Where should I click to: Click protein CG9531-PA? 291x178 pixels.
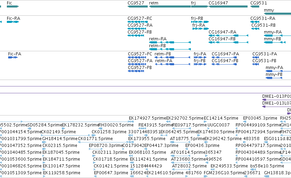(255, 57)
